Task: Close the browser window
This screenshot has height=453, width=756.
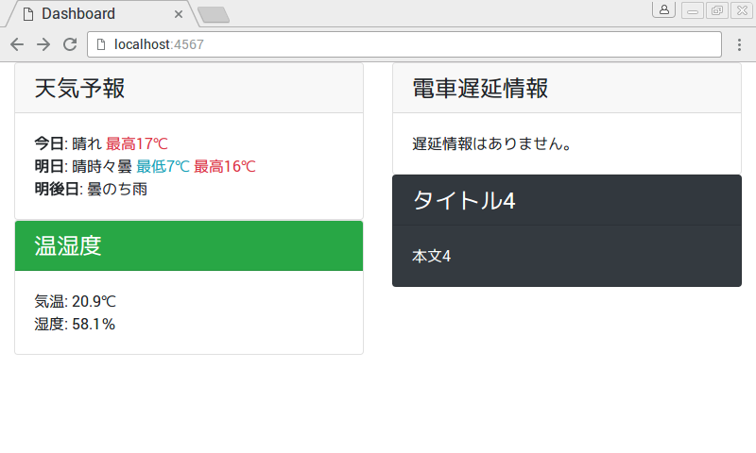Action: pos(742,10)
